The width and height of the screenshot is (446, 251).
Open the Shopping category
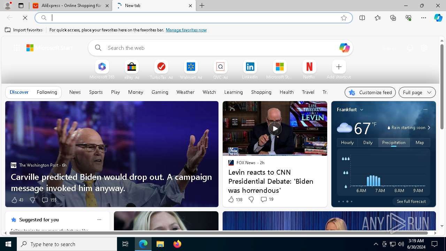click(x=261, y=92)
